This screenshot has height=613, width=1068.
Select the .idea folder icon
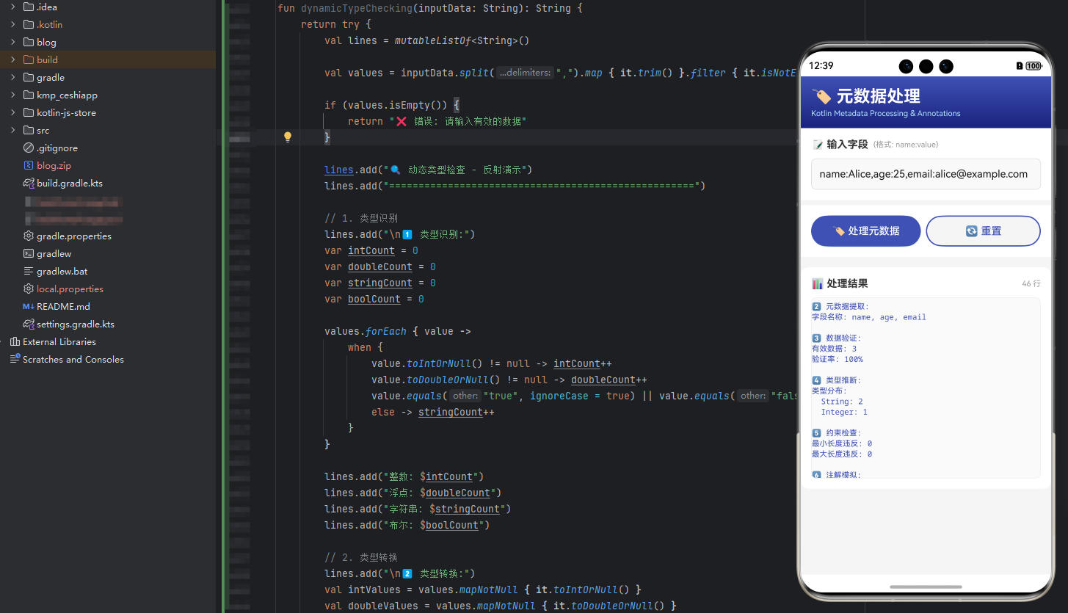click(29, 7)
